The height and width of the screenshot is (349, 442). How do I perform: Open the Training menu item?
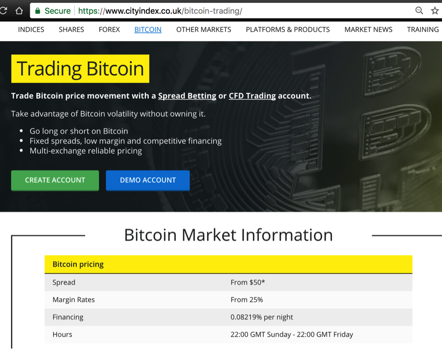(423, 29)
